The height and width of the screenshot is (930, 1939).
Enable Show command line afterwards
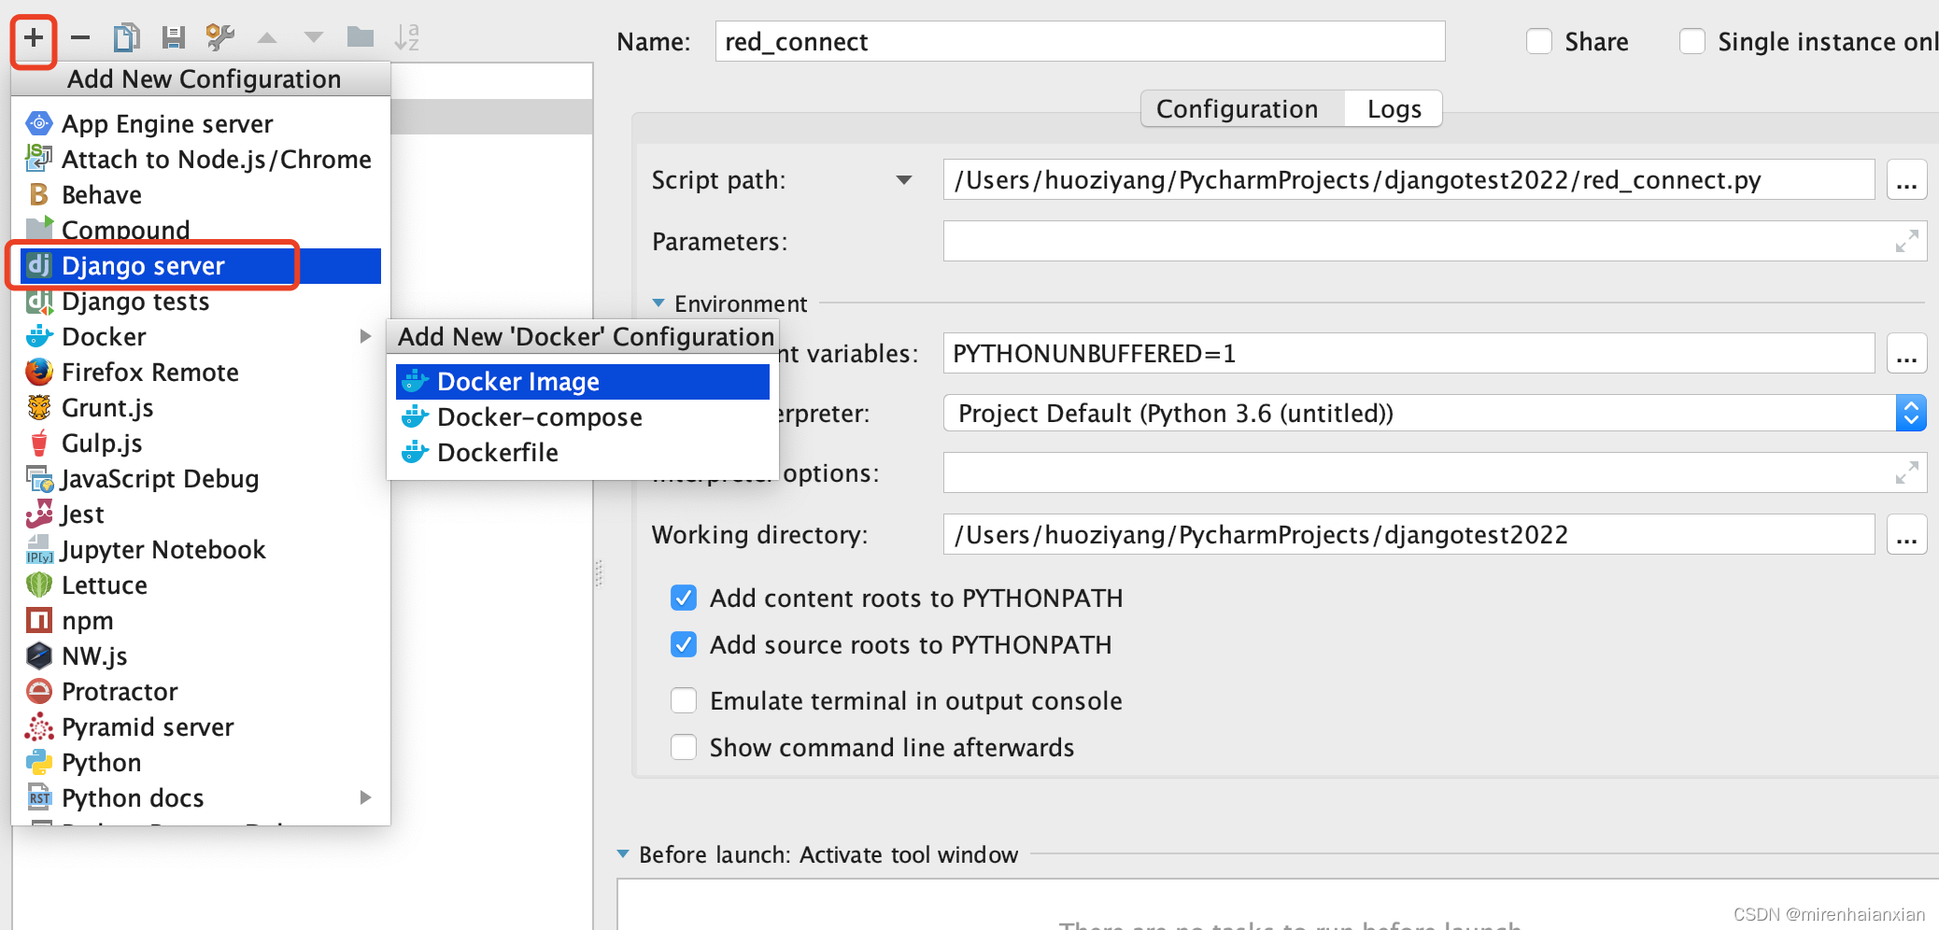[x=684, y=747]
